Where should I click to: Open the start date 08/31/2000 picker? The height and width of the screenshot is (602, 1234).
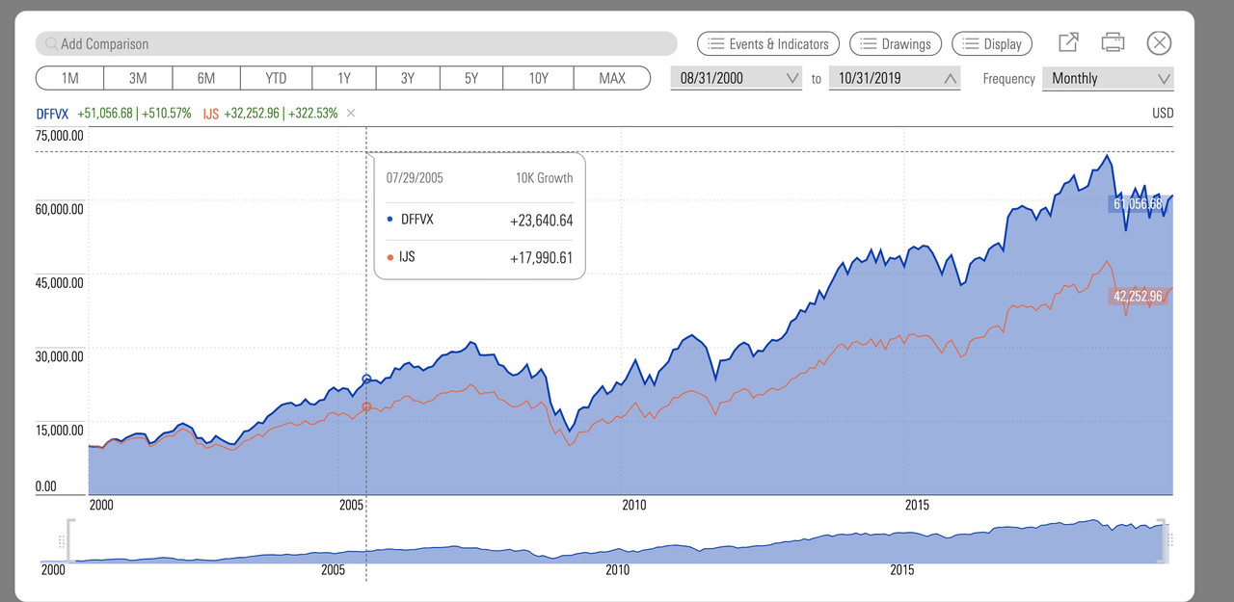pyautogui.click(x=737, y=78)
